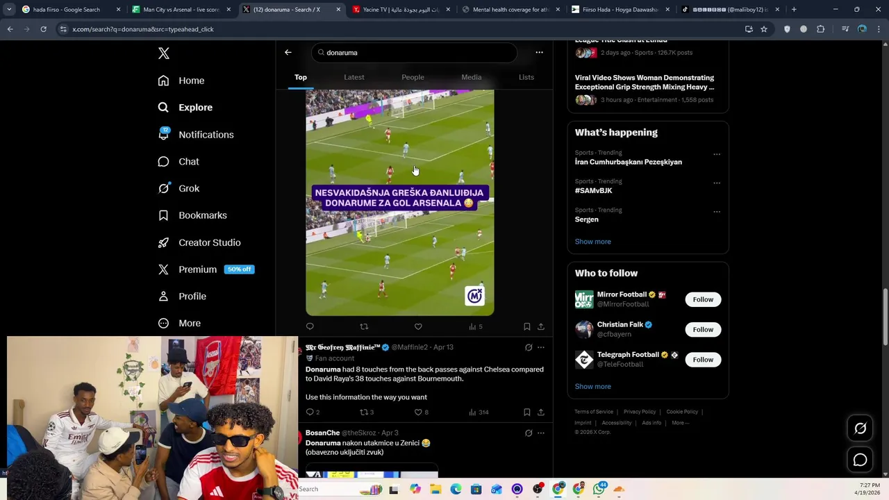889x500 pixels.
Task: Click back arrow next to search box
Action: tap(288, 52)
